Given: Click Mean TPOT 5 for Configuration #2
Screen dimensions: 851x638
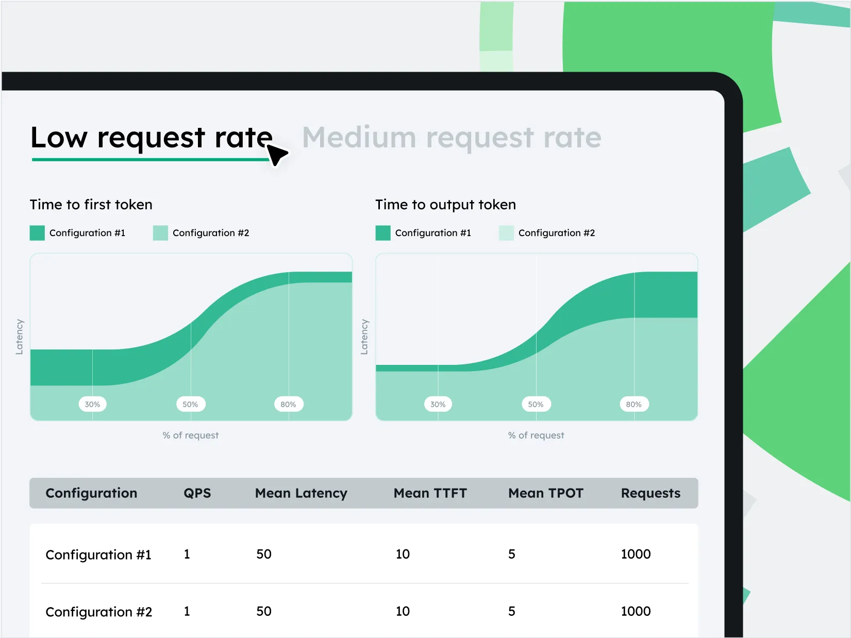Looking at the screenshot, I should pos(512,612).
